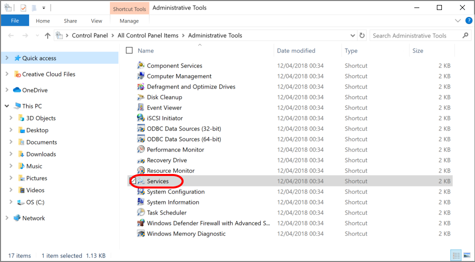Click the Resource Monitor icon
The image size is (475, 262).
click(x=141, y=170)
